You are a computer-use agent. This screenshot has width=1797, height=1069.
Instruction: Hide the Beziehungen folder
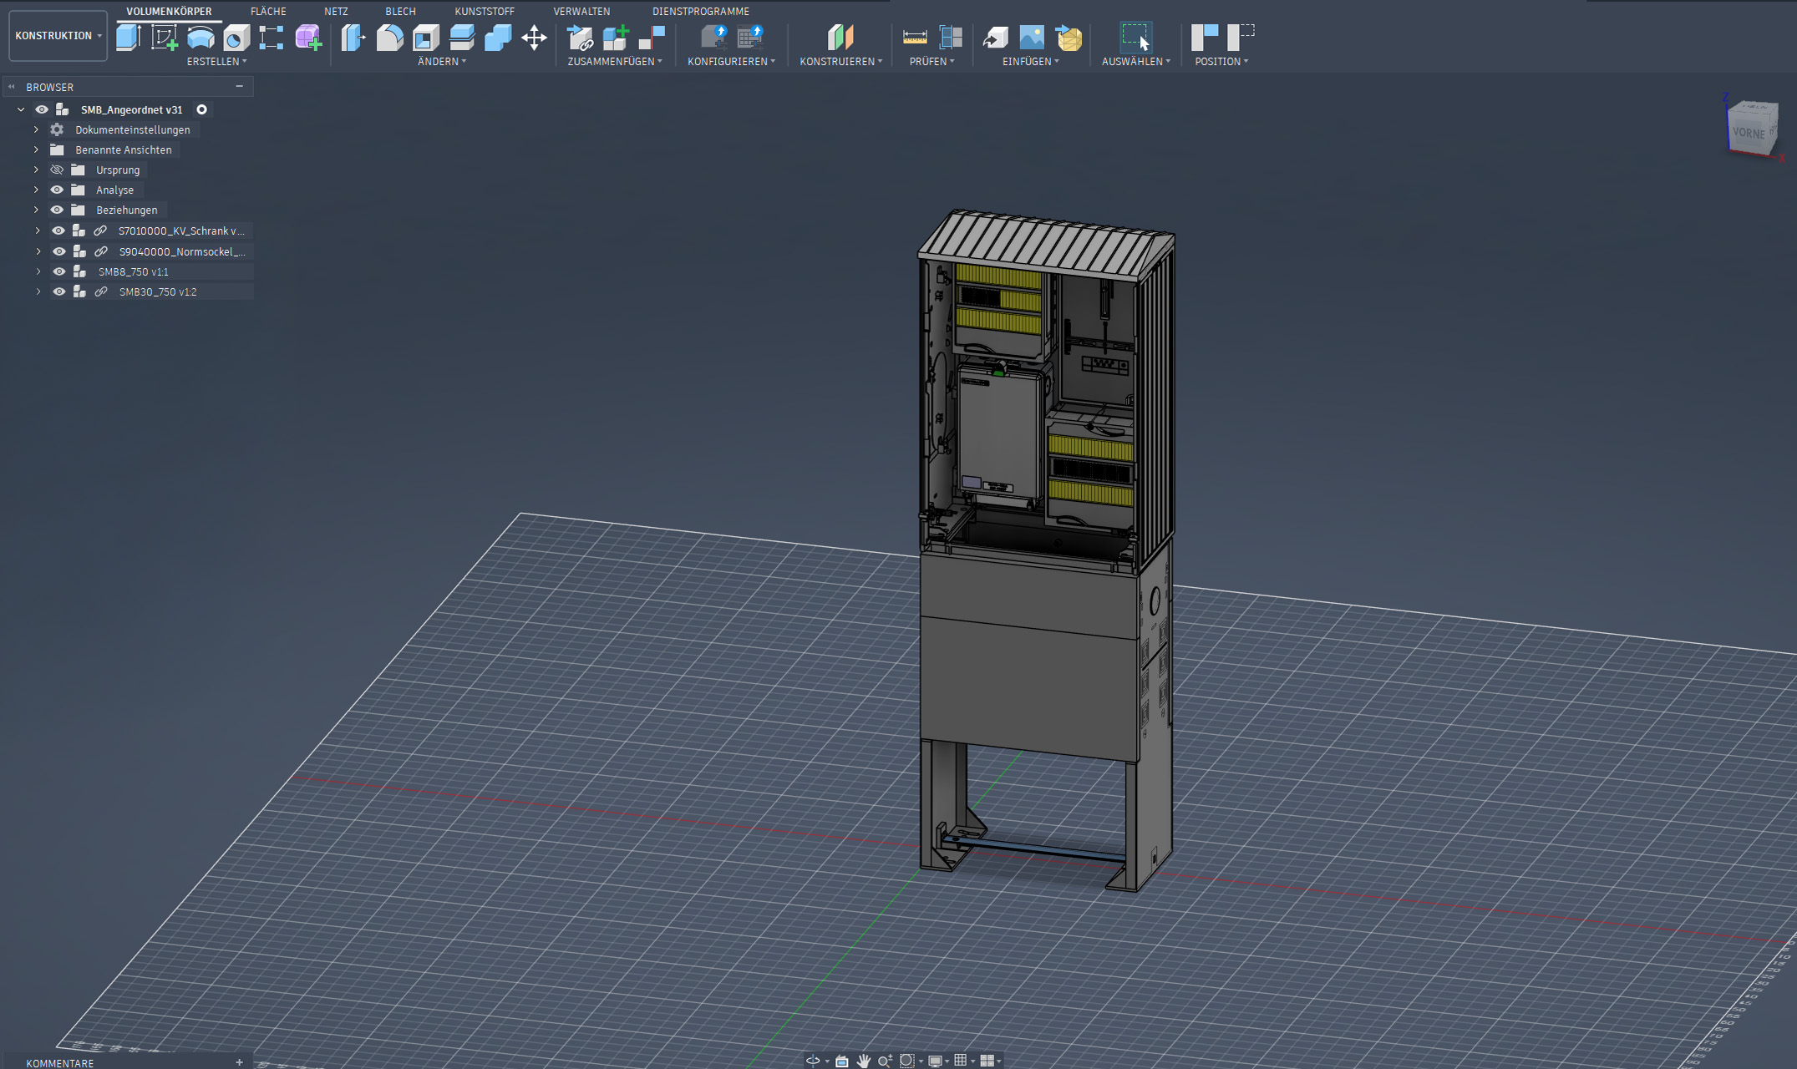pos(57,210)
